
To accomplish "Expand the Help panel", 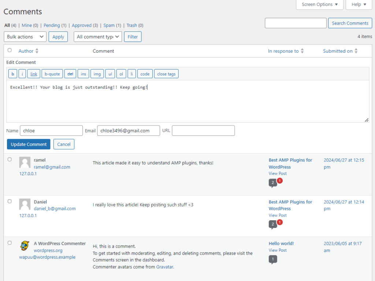I will [359, 4].
